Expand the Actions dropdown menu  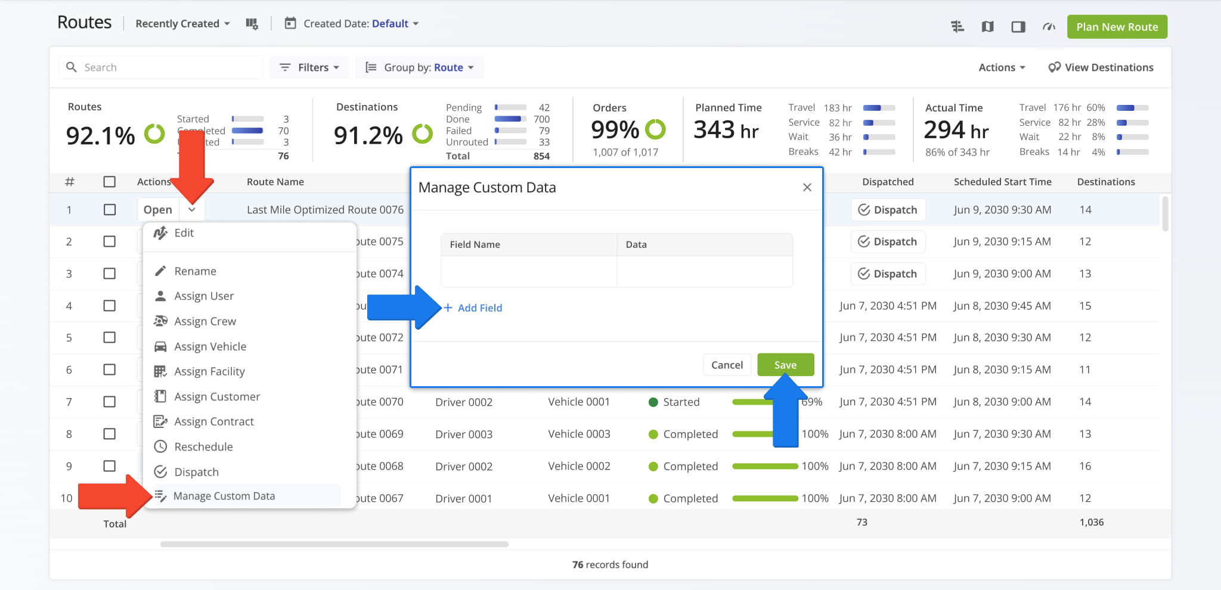pos(1002,67)
